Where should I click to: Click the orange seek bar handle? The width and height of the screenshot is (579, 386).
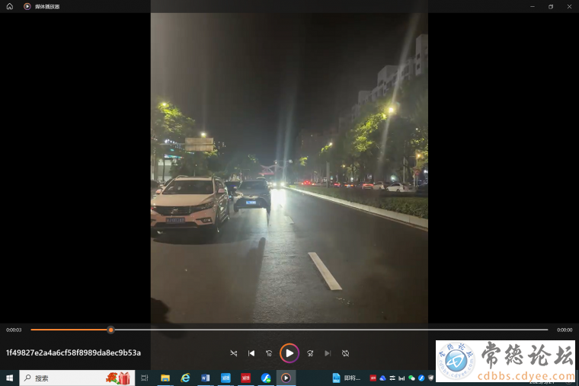point(110,330)
